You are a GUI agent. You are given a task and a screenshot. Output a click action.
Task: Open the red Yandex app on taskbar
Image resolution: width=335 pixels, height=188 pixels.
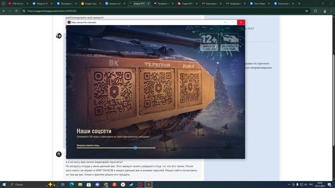(115, 184)
